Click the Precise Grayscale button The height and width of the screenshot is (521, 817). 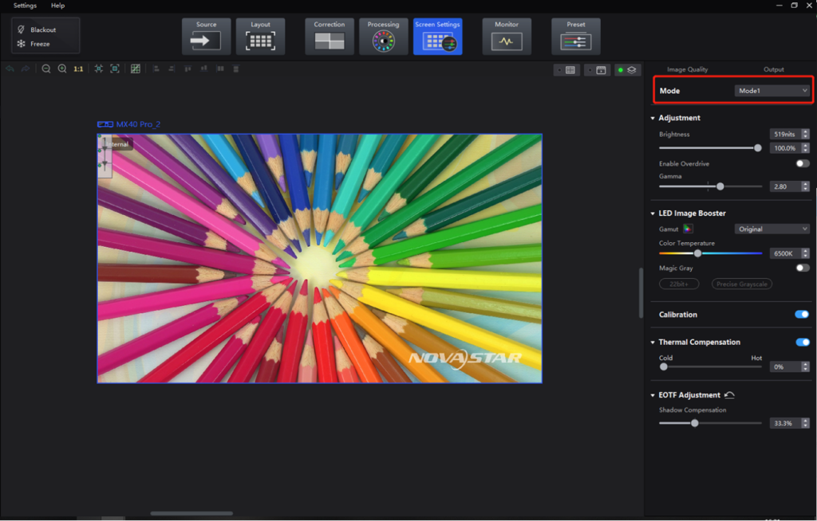click(x=742, y=284)
